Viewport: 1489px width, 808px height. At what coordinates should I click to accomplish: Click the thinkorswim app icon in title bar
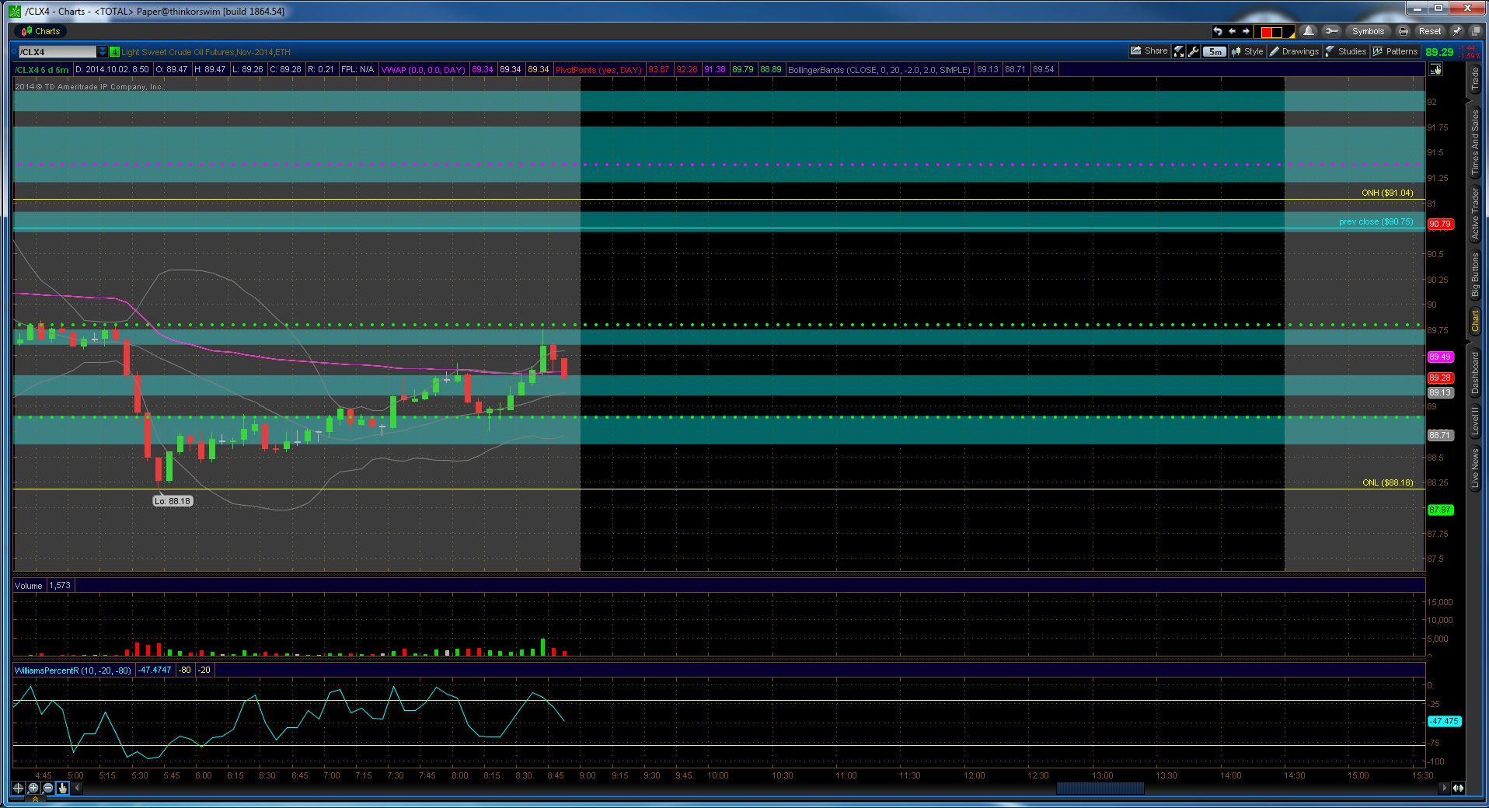pyautogui.click(x=15, y=11)
